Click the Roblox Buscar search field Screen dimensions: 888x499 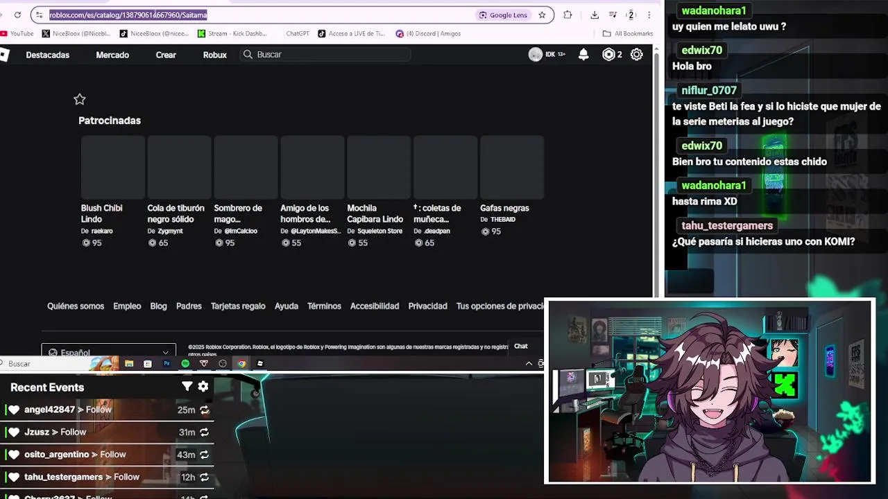point(326,55)
